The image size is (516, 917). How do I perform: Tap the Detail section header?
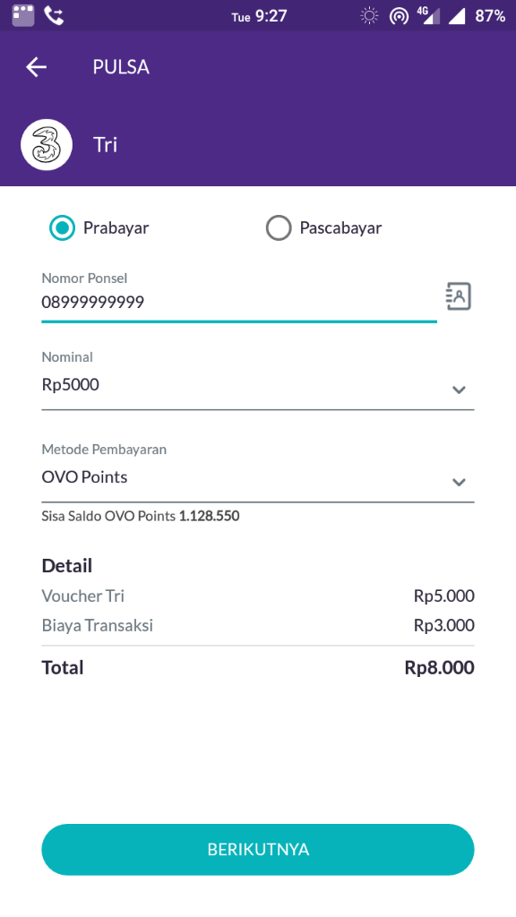[65, 566]
